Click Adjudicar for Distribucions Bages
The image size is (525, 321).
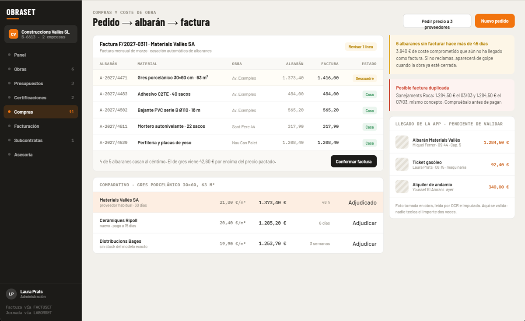[364, 244]
